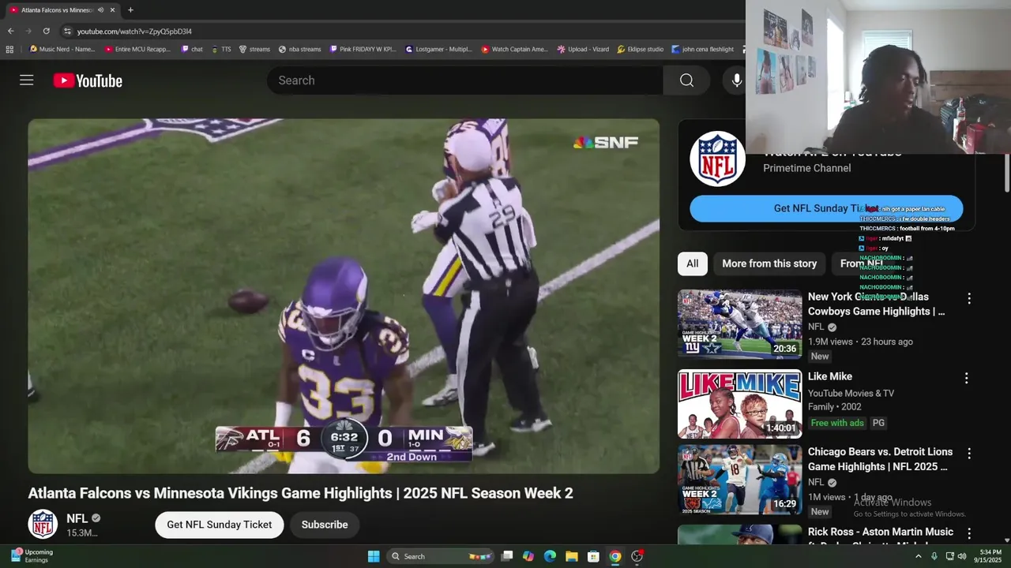
Task: Open the Upload - Vizard bookmark
Action: [x=583, y=49]
